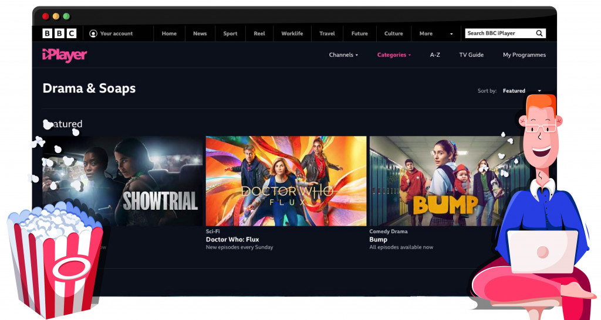The height and width of the screenshot is (320, 601).
Task: Open the iPlayer logo home link
Action: click(65, 55)
